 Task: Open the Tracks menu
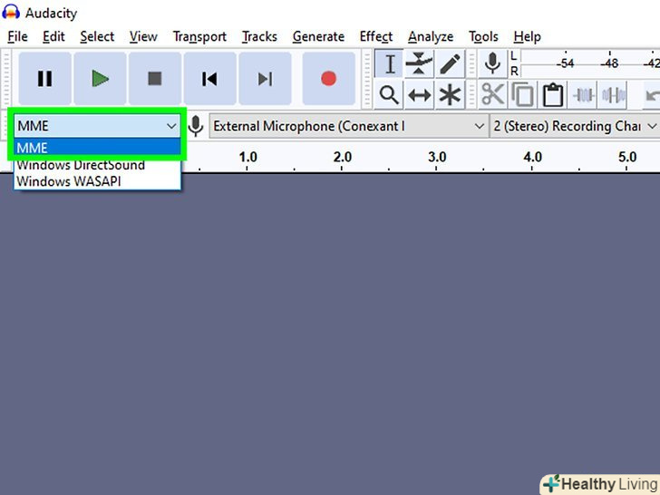coord(259,36)
